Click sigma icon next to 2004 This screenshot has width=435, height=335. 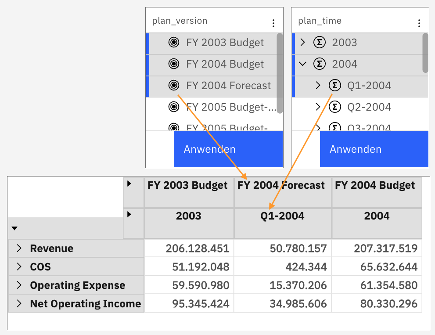pos(320,64)
